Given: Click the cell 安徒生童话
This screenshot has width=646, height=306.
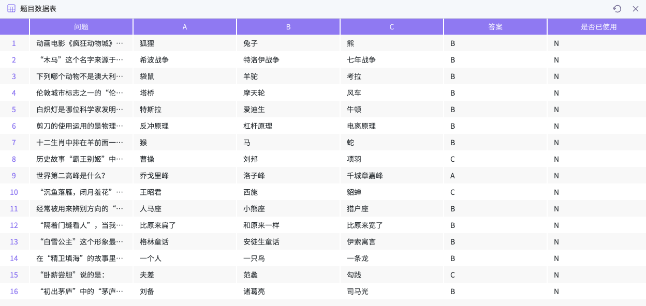Looking at the screenshot, I should tap(288, 242).
